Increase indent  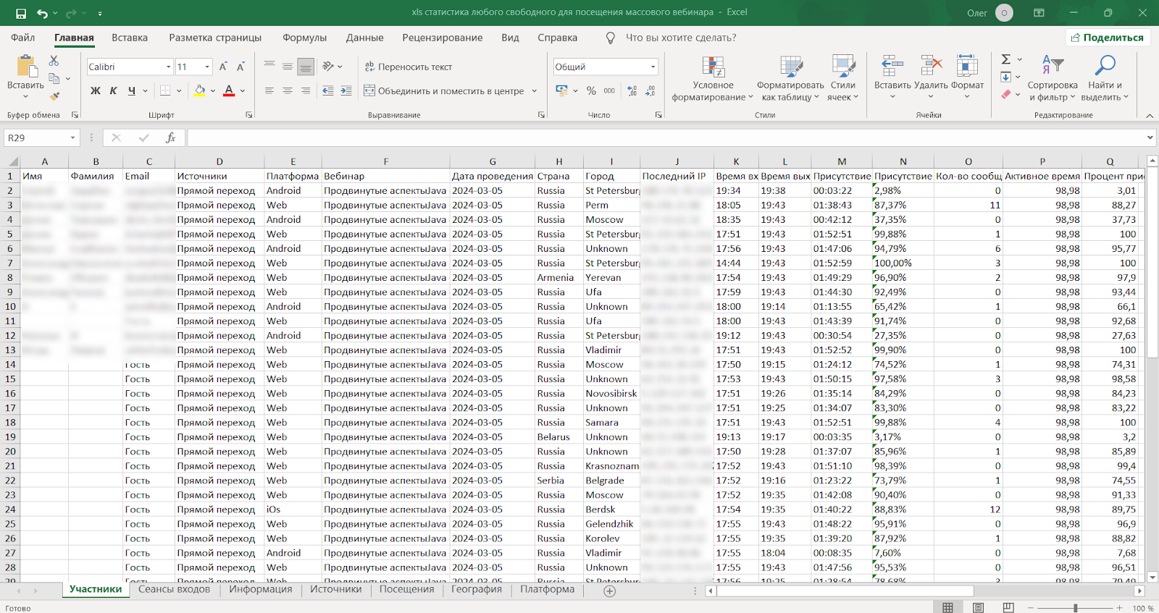346,90
